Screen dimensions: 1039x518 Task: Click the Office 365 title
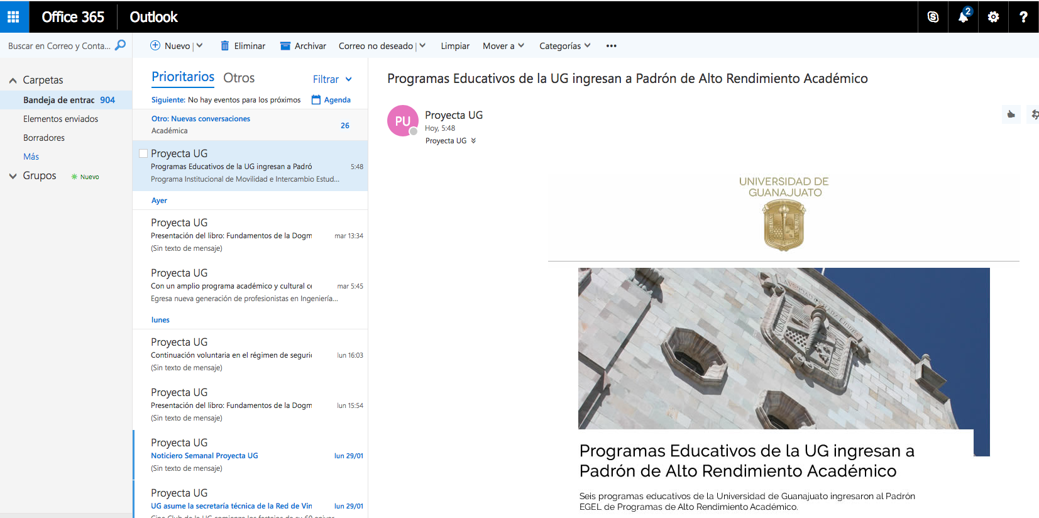click(x=73, y=17)
